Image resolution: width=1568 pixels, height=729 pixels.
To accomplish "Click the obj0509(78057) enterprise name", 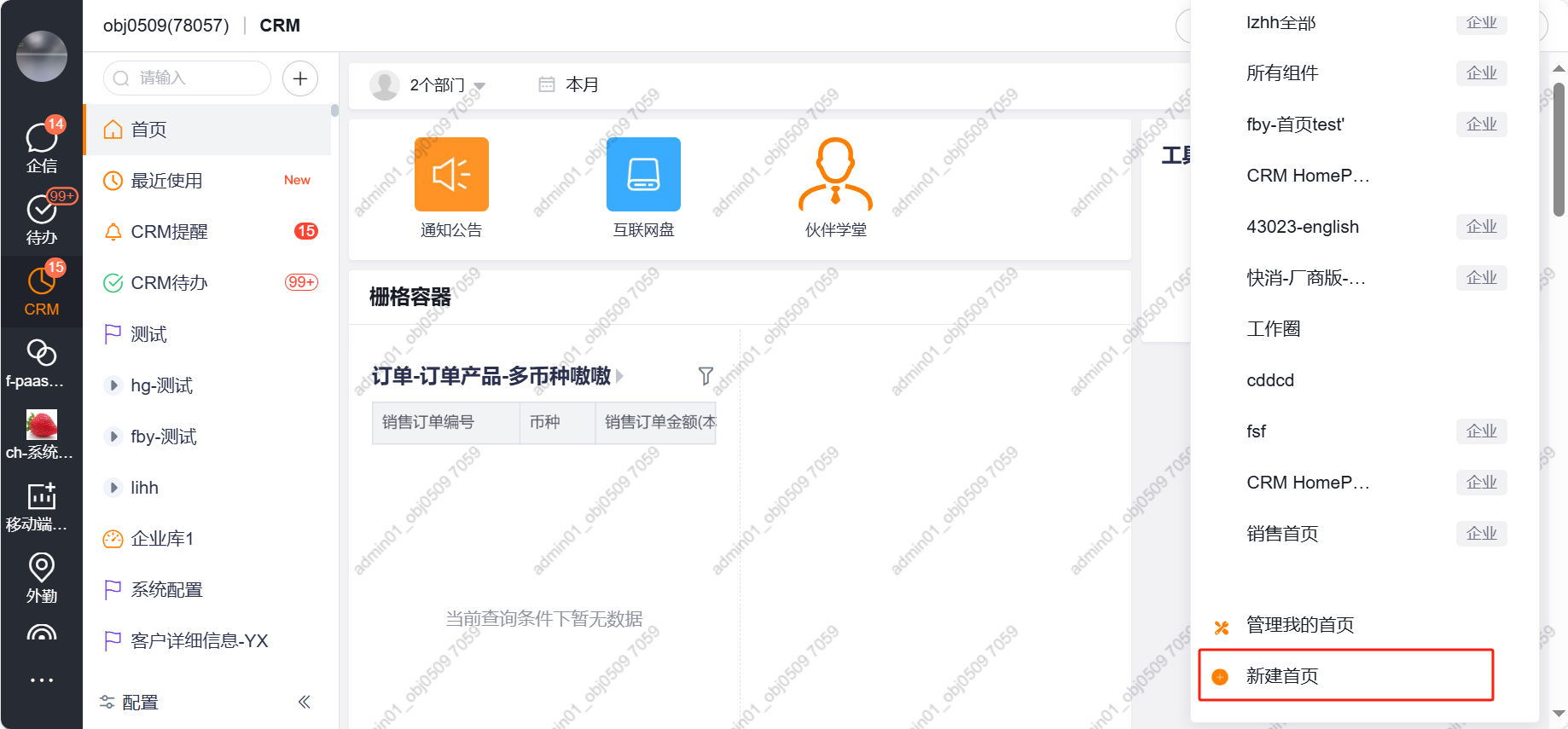I will click(166, 26).
